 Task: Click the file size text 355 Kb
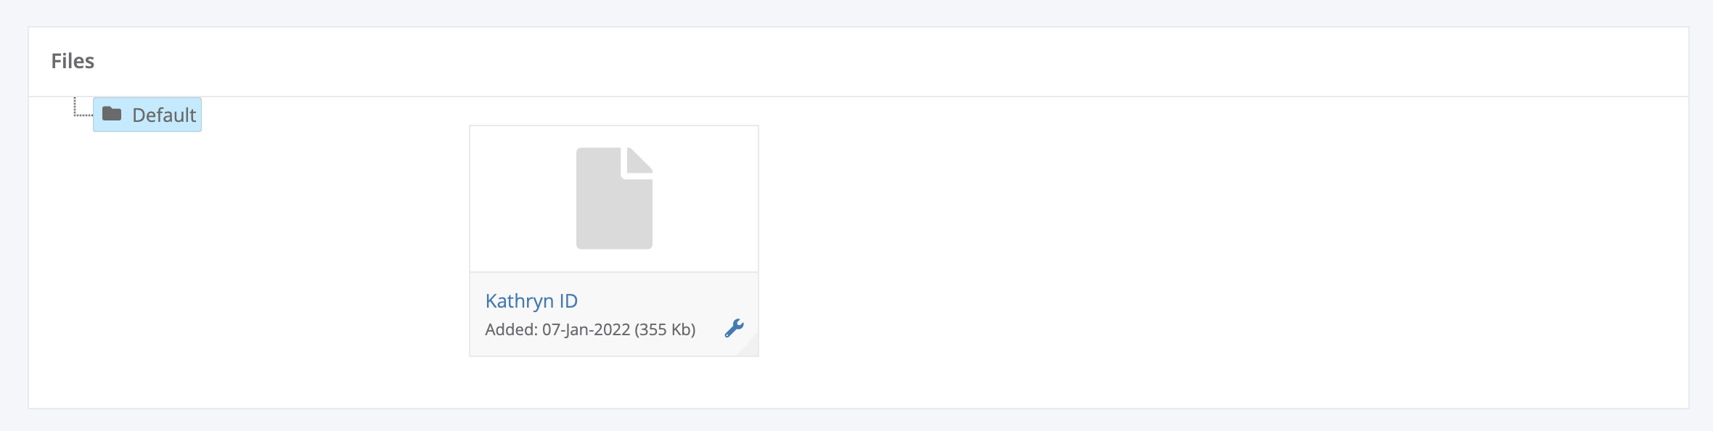665,329
